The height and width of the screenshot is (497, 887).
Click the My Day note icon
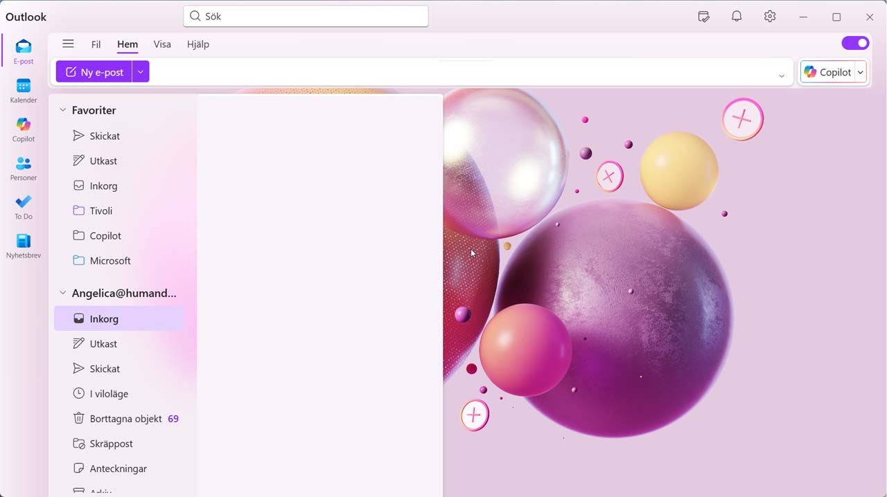[703, 17]
